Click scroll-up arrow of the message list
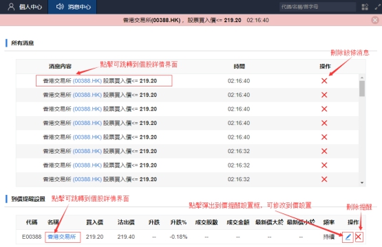This screenshot has height=247, width=382. [x=362, y=78]
